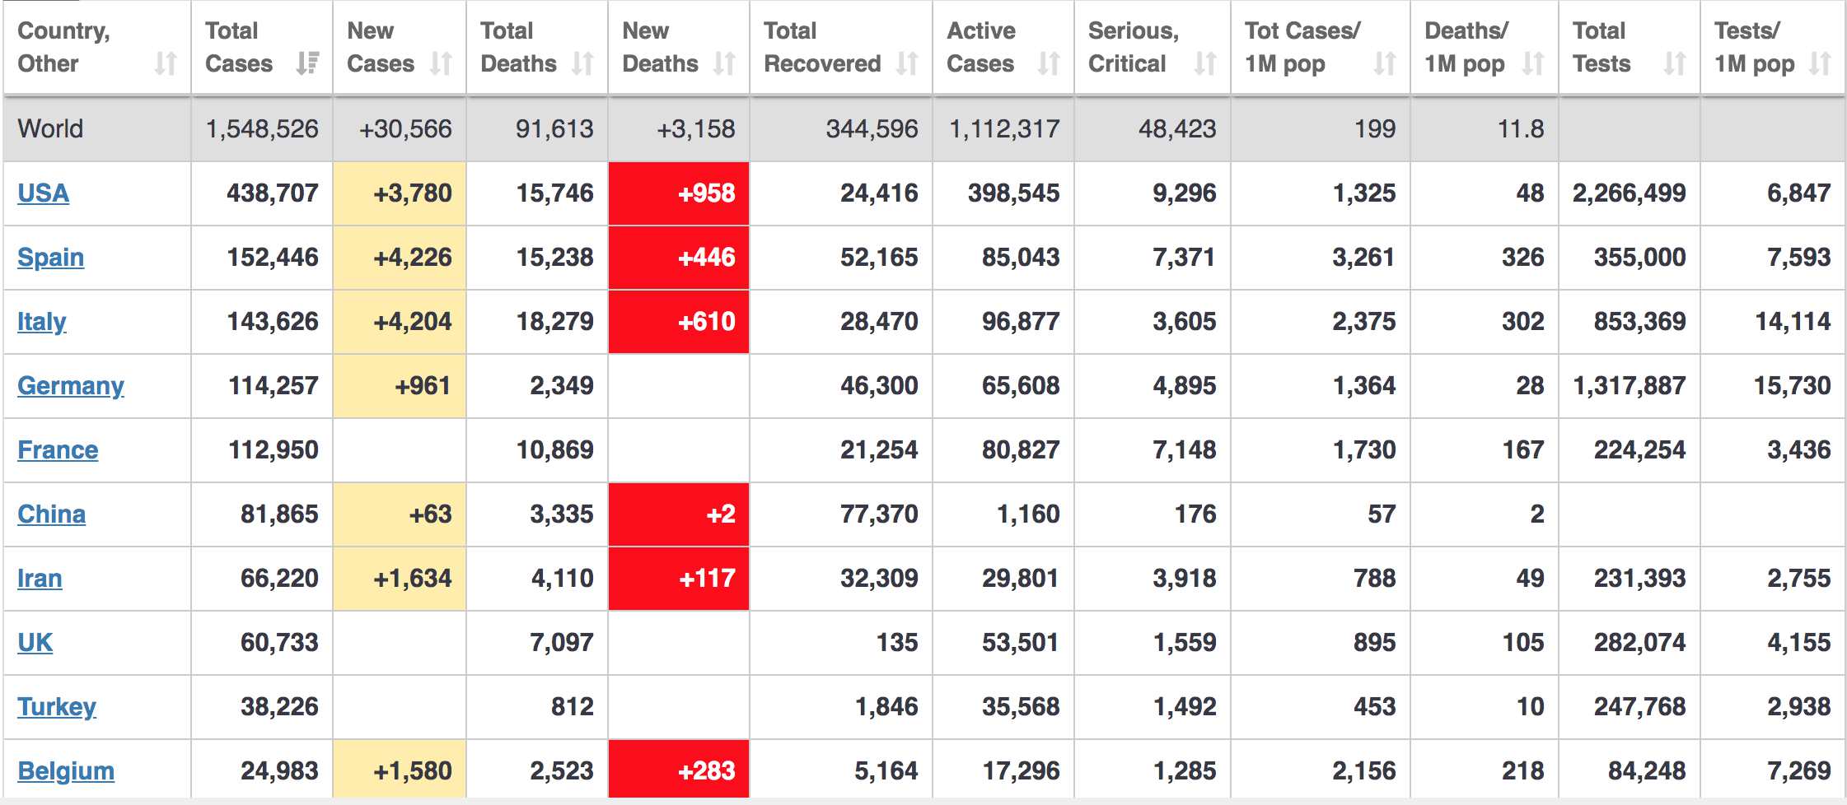
Task: Select world active cases 1,112,317
Action: pos(1004,128)
